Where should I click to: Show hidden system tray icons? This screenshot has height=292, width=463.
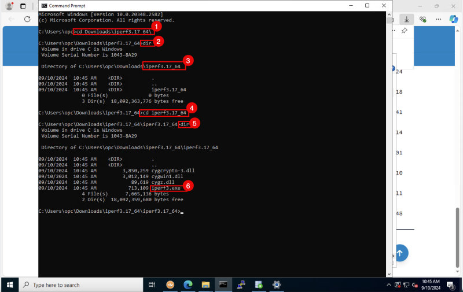click(x=389, y=284)
